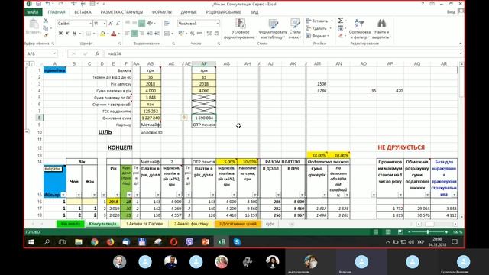The image size is (489, 275).
Task: Toggle center horizontal alignment
Action: (134, 33)
